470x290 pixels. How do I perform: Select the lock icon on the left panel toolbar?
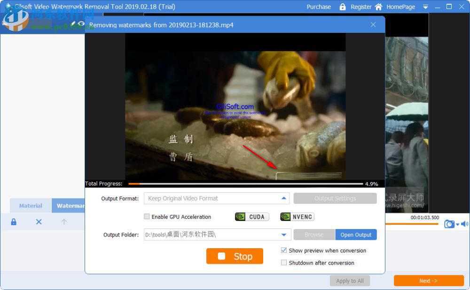coord(13,221)
